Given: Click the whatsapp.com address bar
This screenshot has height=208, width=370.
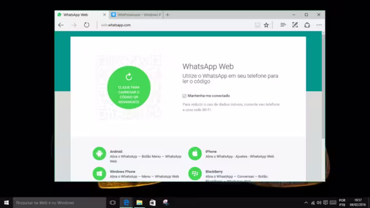Looking at the screenshot, I should tap(175, 25).
